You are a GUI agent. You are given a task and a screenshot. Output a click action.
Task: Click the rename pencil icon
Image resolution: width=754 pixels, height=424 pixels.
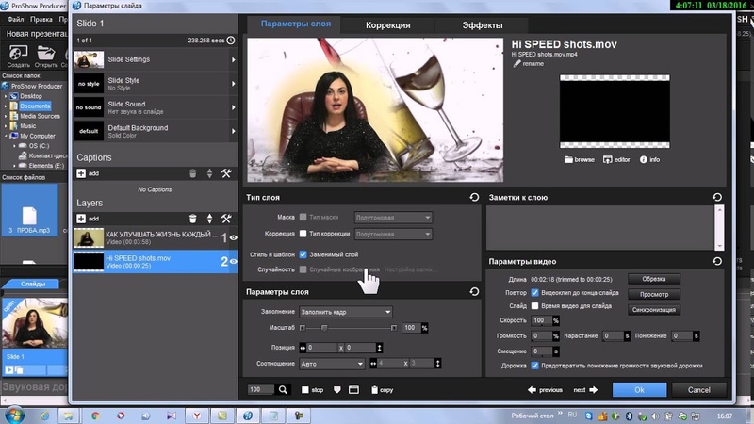pos(516,63)
